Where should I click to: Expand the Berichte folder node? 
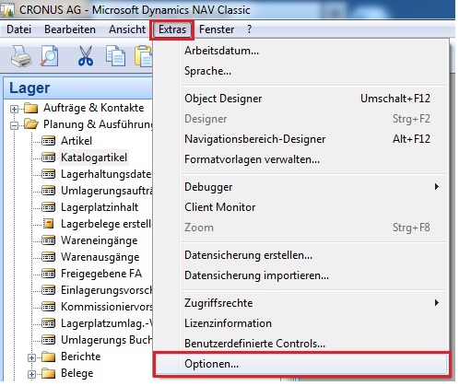(31, 357)
